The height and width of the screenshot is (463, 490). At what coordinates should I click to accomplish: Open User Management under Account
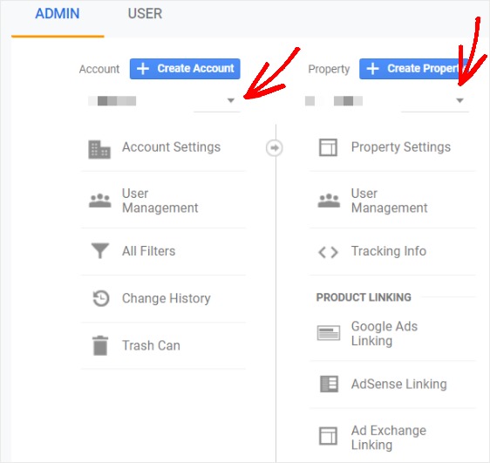tap(160, 201)
